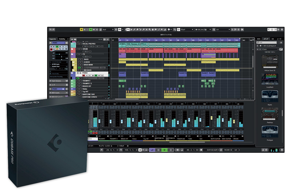Toggle the S solo-all button
This screenshot has width=290, height=193.
(84, 30)
